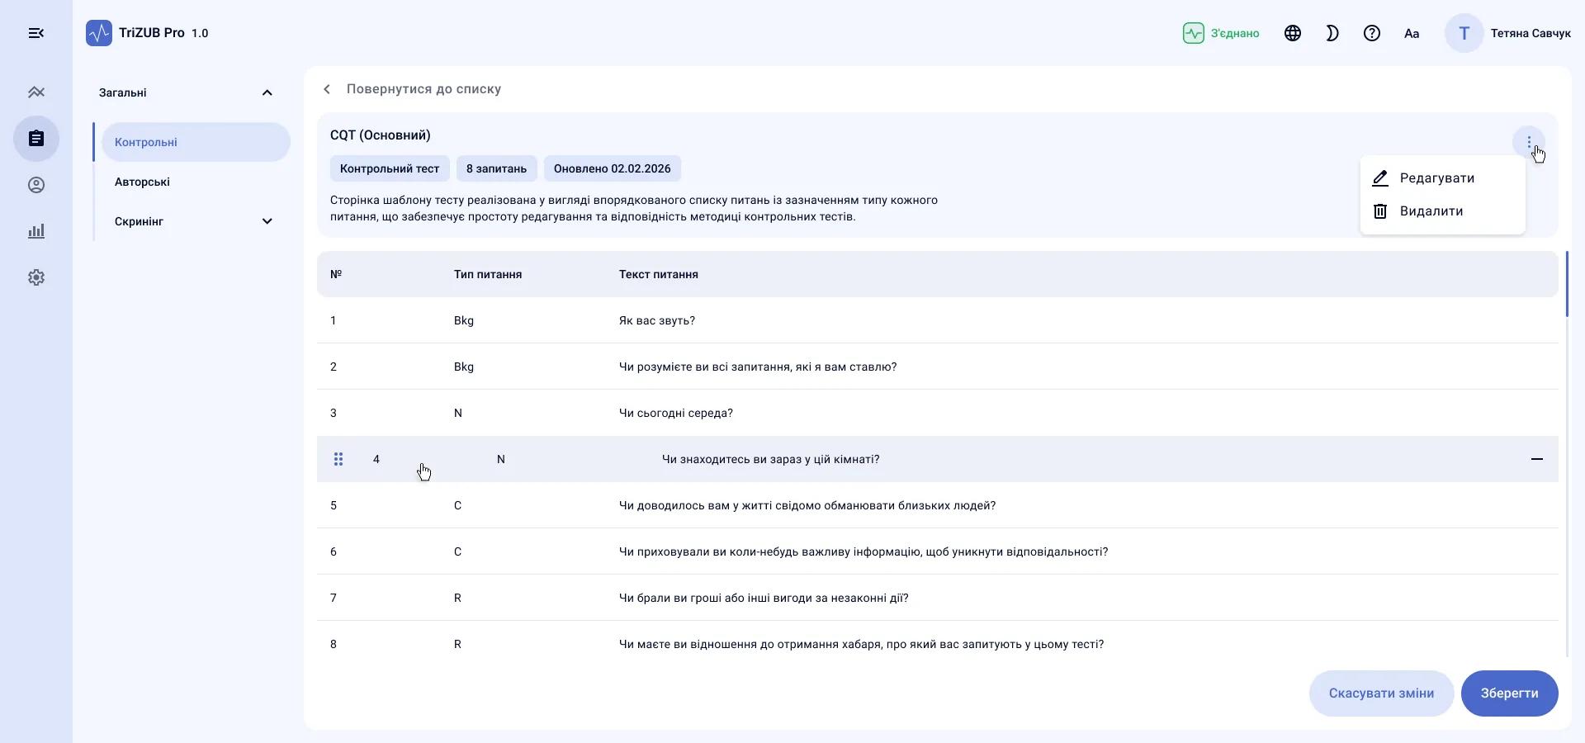Click the Aa font size icon
This screenshot has width=1585, height=743.
tap(1412, 33)
